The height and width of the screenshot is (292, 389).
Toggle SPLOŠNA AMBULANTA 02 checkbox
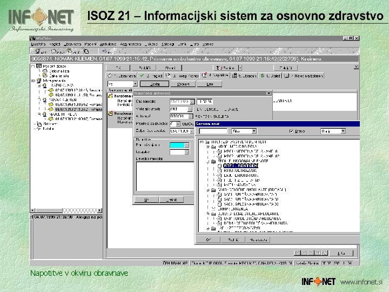click(x=219, y=200)
